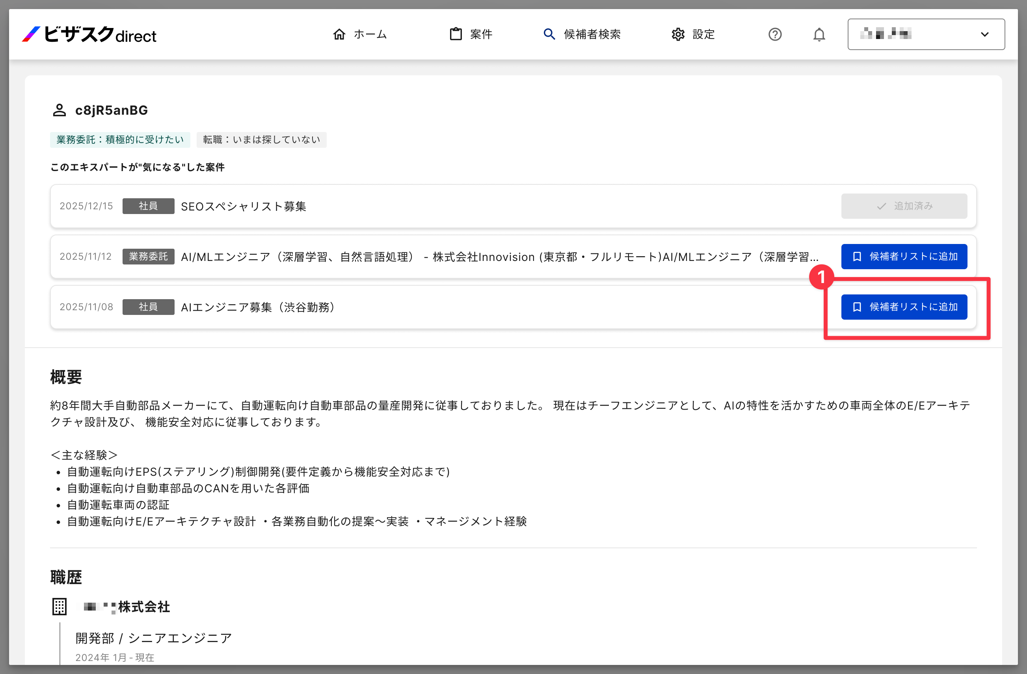
Task: Click the date 2025/11/12
Action: pyautogui.click(x=86, y=256)
